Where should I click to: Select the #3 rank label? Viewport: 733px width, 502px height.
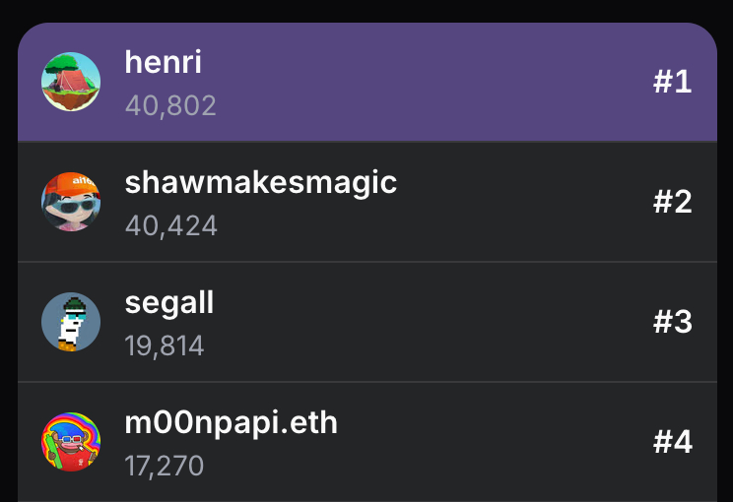point(672,322)
